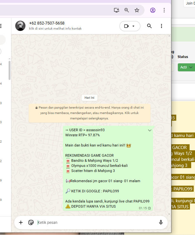
Task: Click the 'REKOMENDASI GAME GACOR' heading
Action: 90,155
